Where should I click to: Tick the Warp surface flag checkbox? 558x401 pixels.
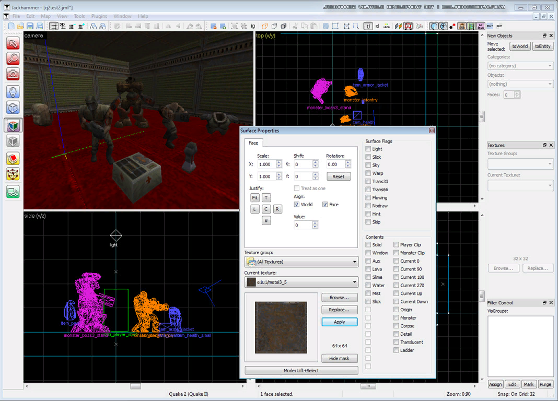(368, 173)
